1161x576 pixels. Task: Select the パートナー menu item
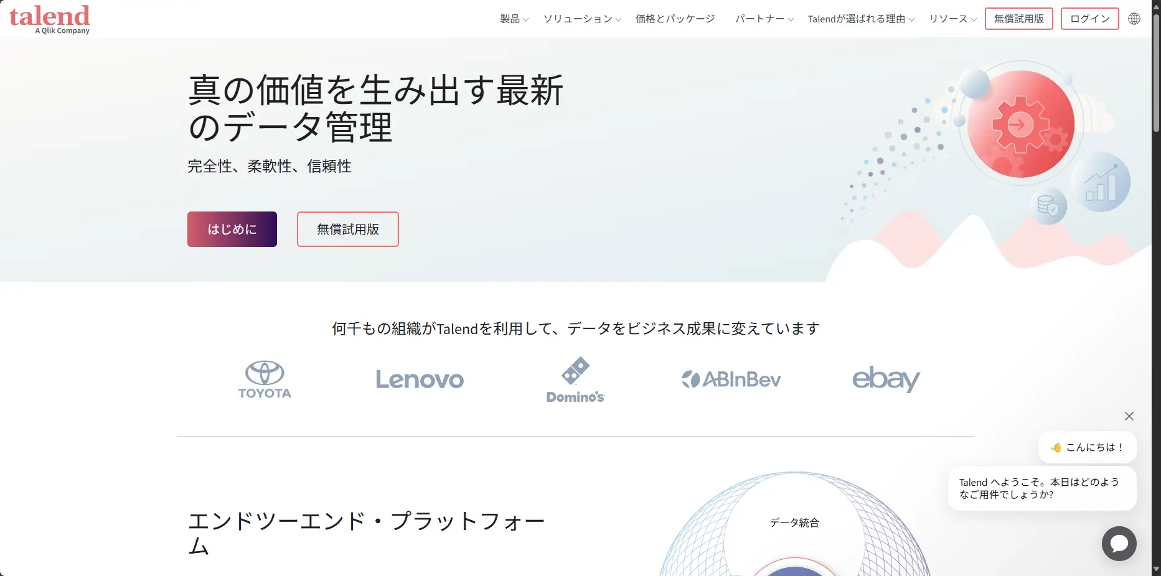click(760, 19)
